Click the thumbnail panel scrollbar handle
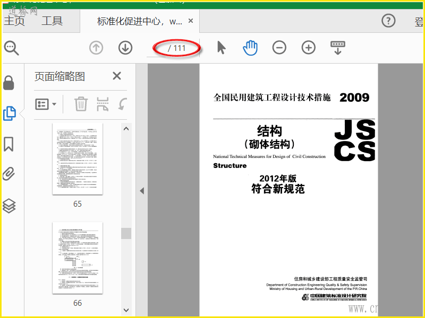The image size is (425, 318). [x=126, y=233]
